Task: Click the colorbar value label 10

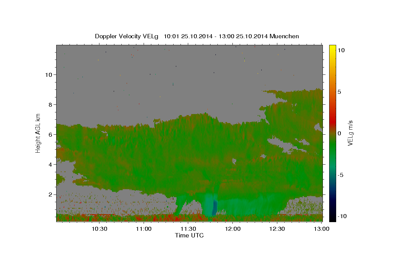Action: (x=341, y=50)
